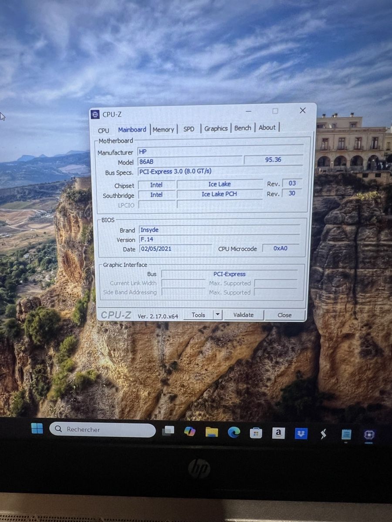Click the CPU-Z chip icon in taskbar

(369, 434)
